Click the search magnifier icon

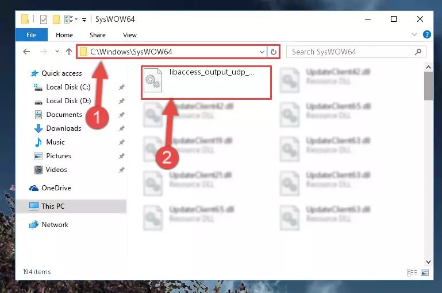pyautogui.click(x=418, y=52)
